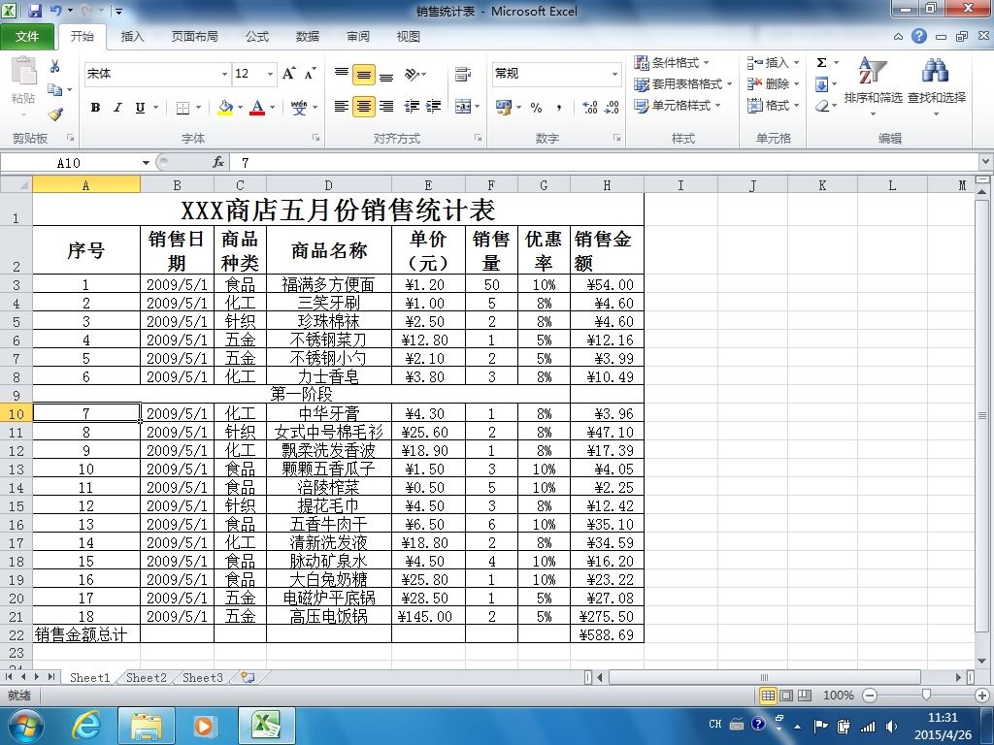
Task: Increase the cell indent
Action: click(434, 107)
